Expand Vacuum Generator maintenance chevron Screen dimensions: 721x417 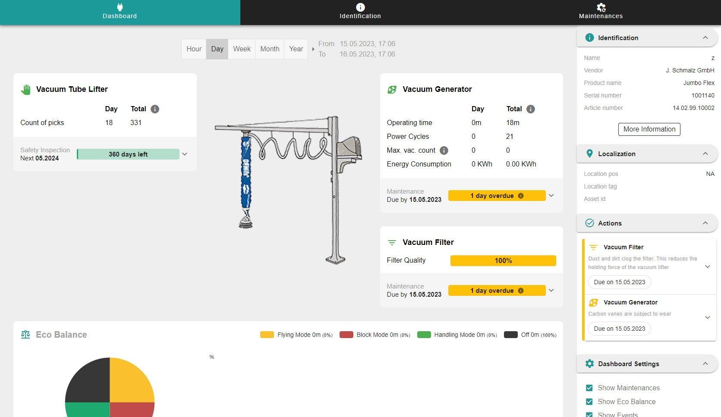(x=551, y=195)
